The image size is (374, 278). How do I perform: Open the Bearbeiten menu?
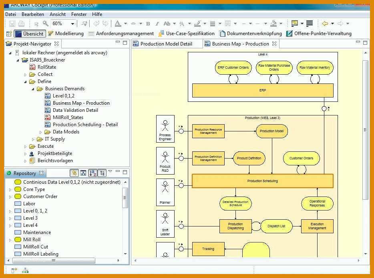coord(33,14)
